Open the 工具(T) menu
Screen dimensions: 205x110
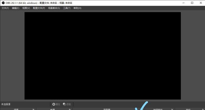click(67, 8)
